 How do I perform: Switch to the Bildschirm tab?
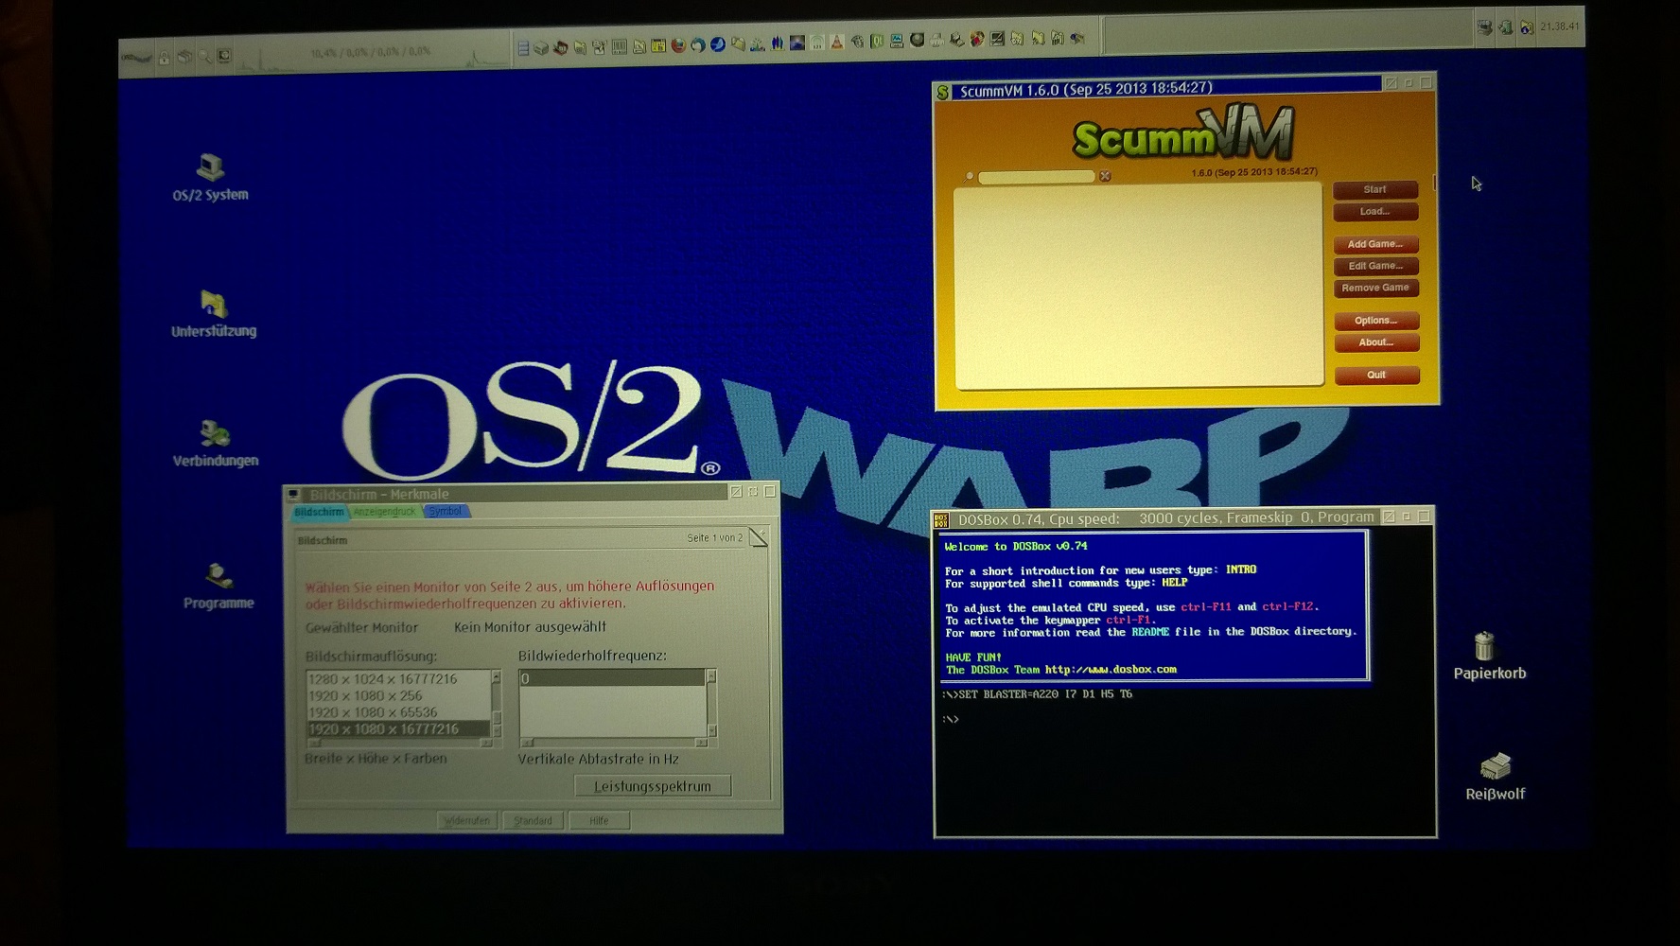(x=319, y=512)
